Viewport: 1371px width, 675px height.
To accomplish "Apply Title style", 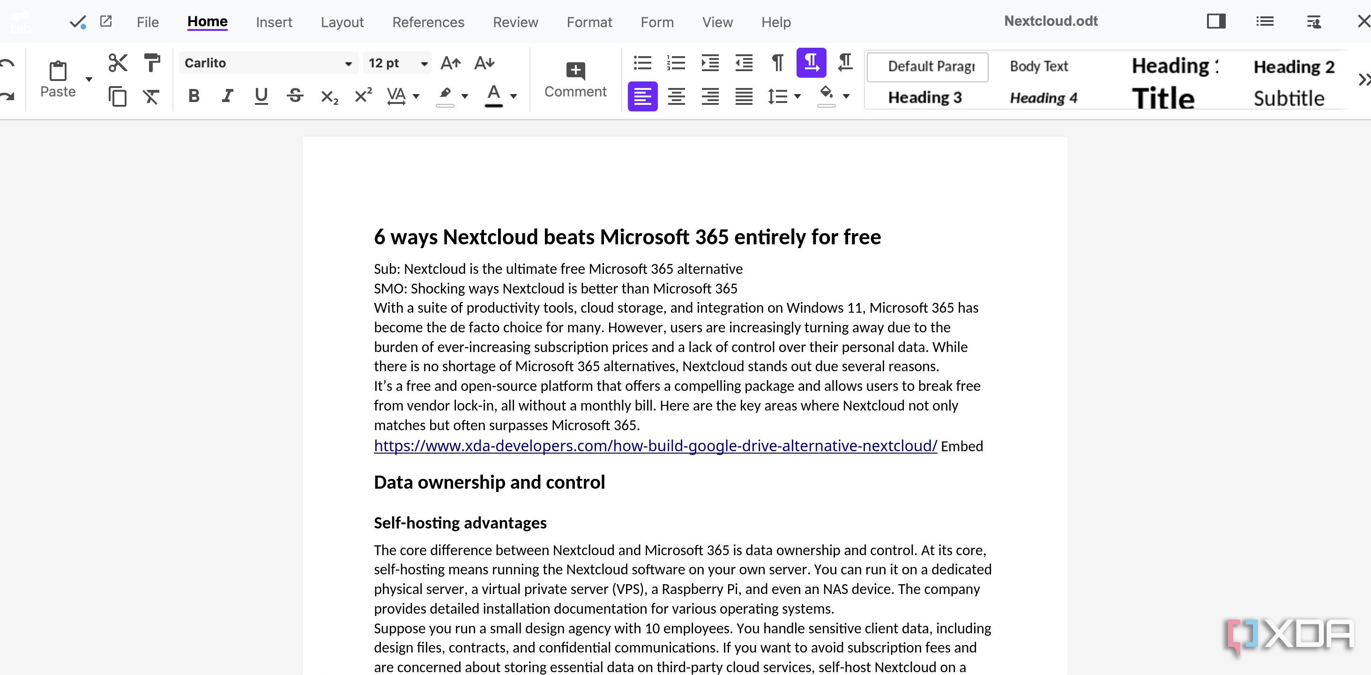I will [x=1163, y=98].
